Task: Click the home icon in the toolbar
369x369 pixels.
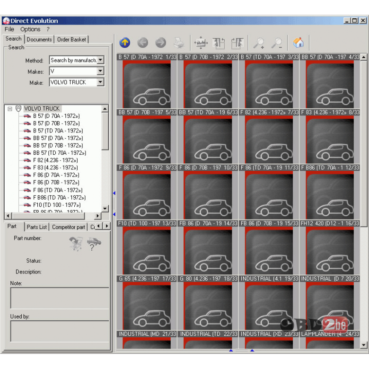Action: [299, 43]
